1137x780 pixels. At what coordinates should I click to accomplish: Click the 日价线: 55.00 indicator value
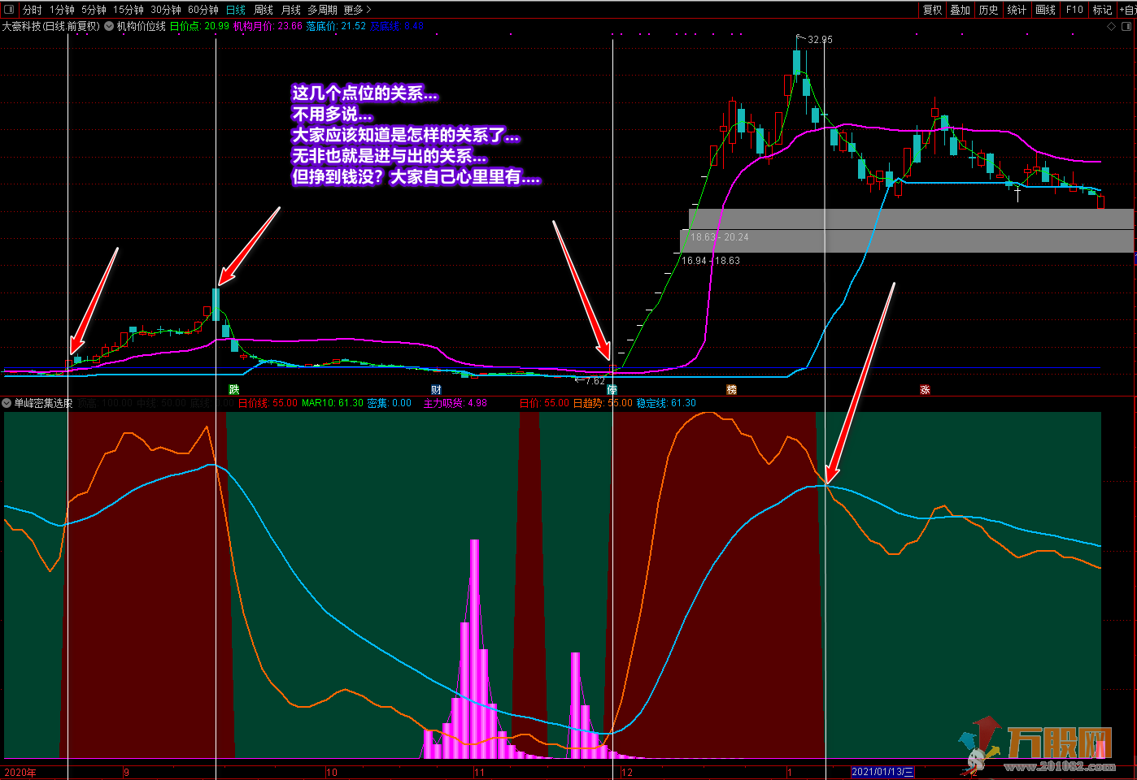(x=268, y=403)
